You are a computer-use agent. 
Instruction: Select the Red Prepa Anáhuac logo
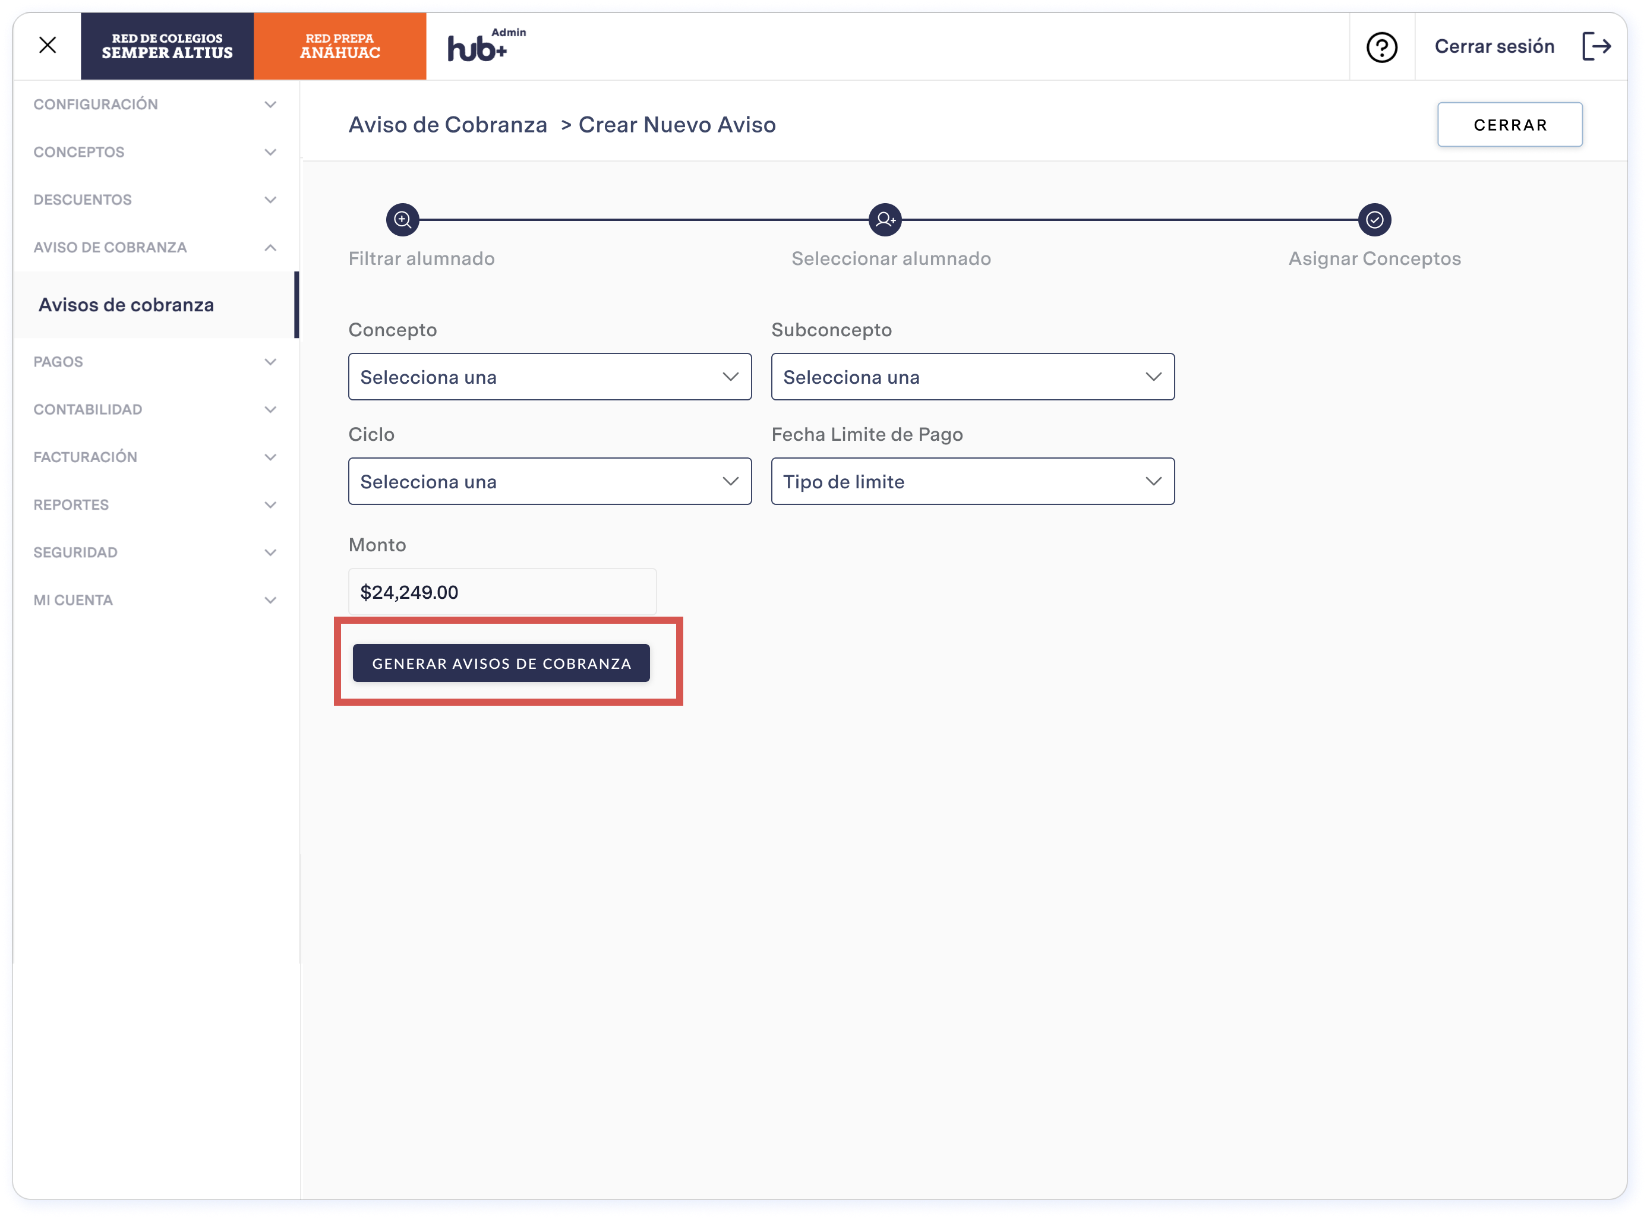tap(340, 46)
